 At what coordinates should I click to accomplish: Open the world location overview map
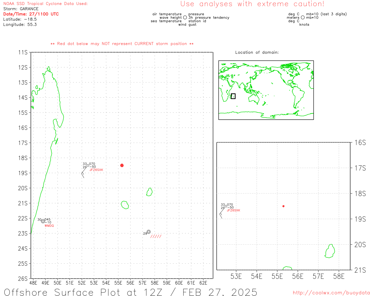pos(266,90)
